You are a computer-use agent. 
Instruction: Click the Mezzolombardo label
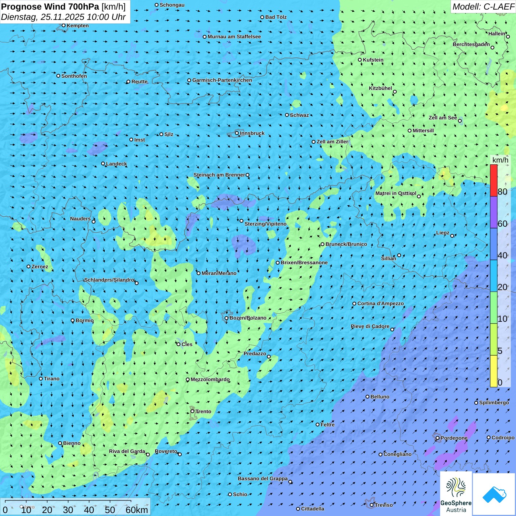tap(210, 379)
